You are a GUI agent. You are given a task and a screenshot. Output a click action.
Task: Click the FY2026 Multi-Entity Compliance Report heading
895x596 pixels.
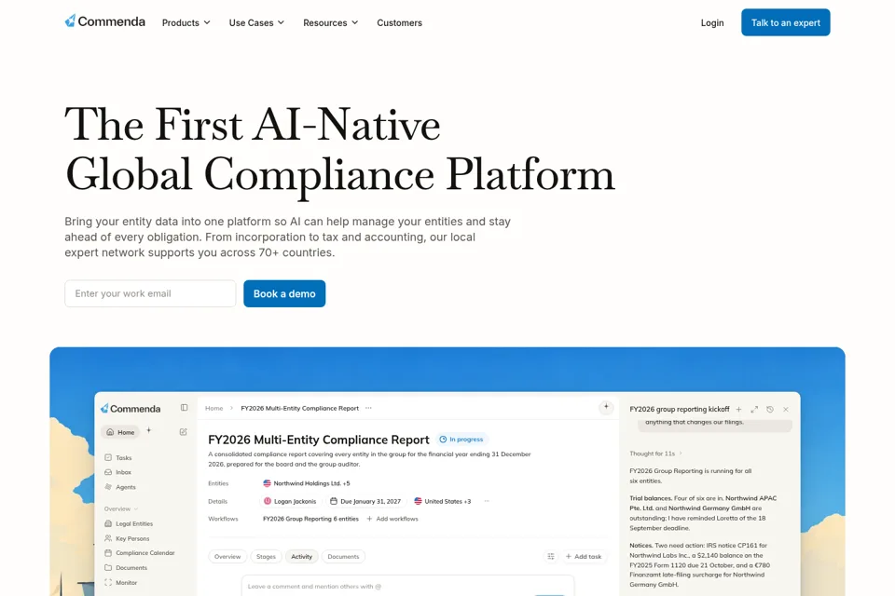point(319,440)
